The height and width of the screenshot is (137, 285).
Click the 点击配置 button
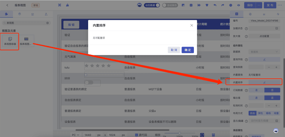point(264,36)
